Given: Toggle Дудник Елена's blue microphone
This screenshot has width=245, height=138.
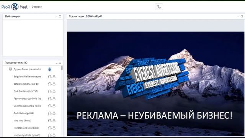Looking at the screenshot, I should coord(49,69).
